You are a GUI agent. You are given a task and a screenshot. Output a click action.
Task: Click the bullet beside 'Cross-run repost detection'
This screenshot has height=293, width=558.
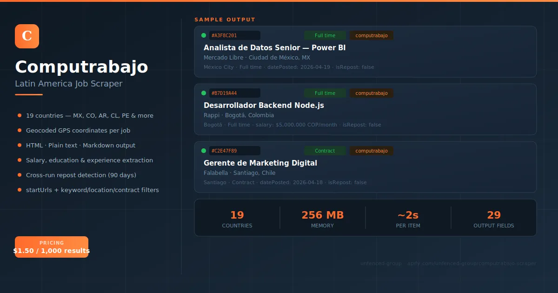(20, 175)
